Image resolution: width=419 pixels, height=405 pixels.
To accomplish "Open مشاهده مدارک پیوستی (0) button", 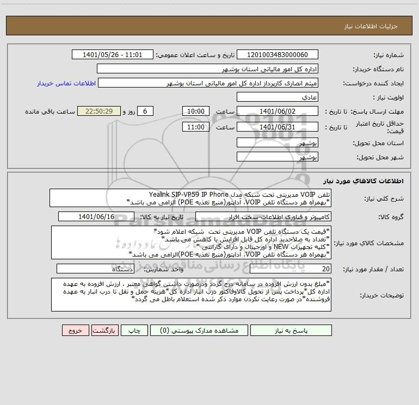I will click(199, 331).
